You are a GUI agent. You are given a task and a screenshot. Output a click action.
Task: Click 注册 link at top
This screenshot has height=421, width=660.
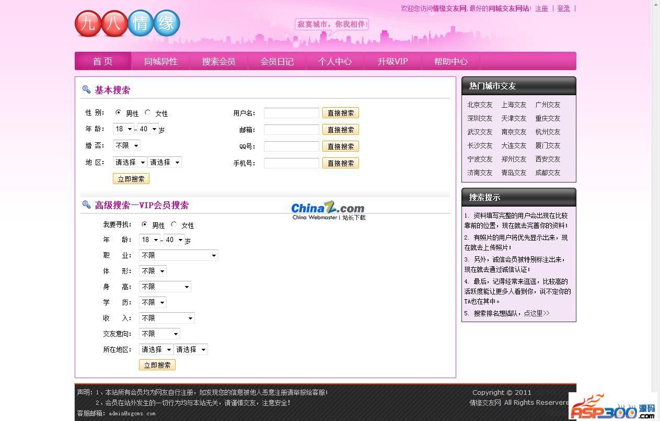pos(542,8)
